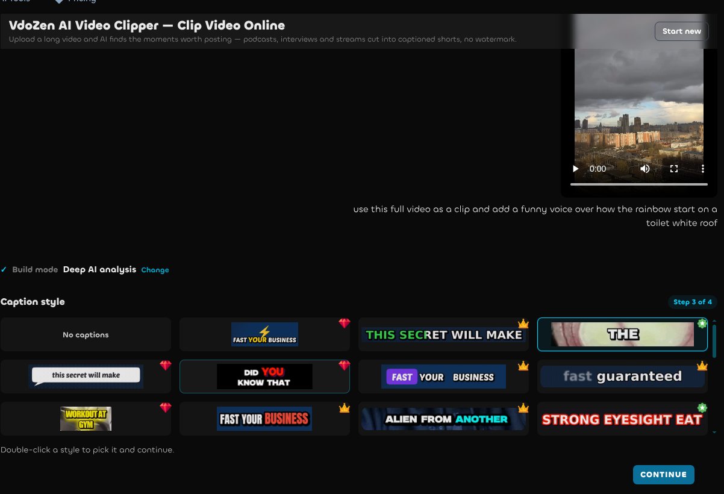This screenshot has width=724, height=494.
Task: Choose the ALIEN FROM ANOTHER caption style
Action: [443, 419]
